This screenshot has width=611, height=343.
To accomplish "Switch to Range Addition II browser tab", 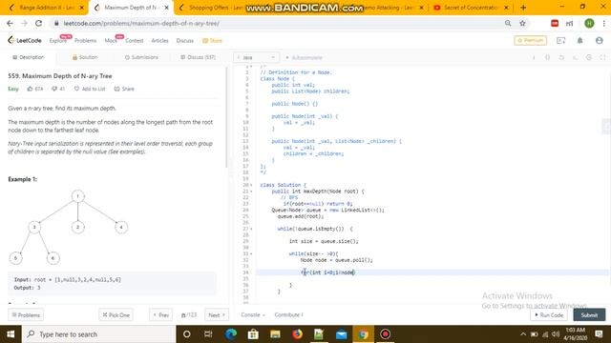I will pos(46,8).
